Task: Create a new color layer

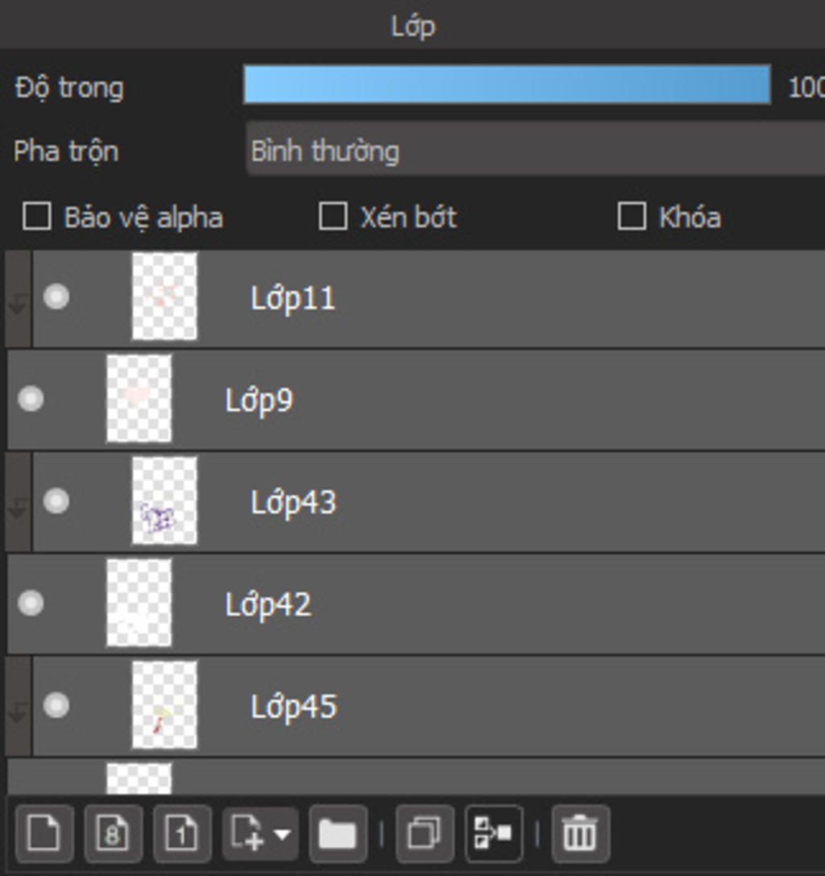Action: (x=44, y=832)
